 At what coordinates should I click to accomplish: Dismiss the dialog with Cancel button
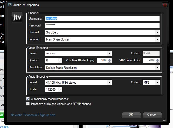152,115
